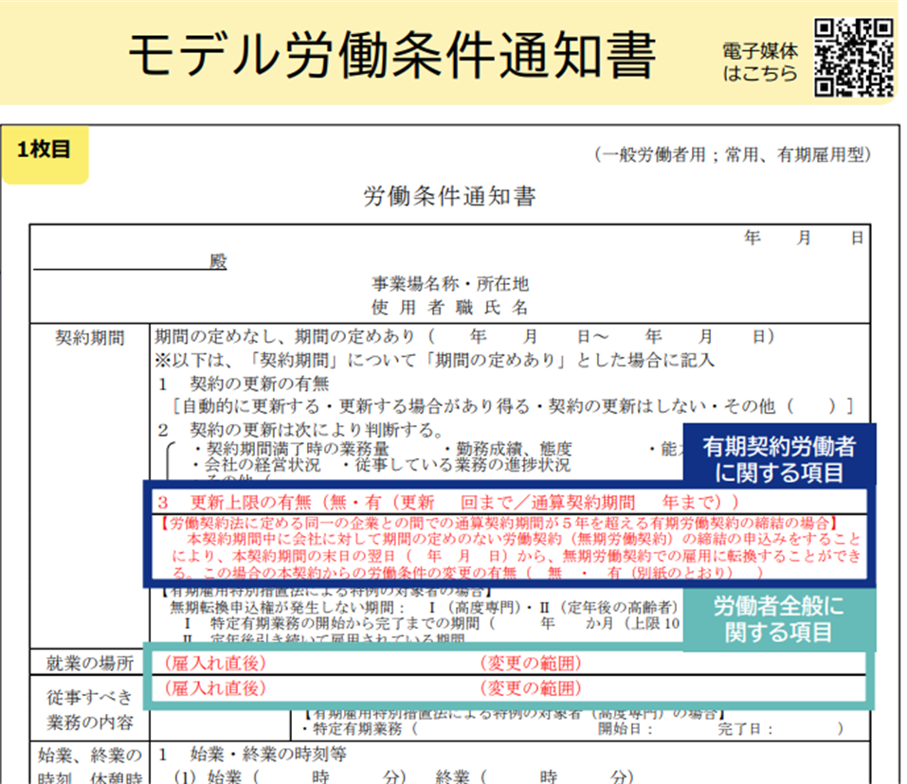The width and height of the screenshot is (907, 784).
Task: Select the 契約期間 row label
Action: pos(90,337)
